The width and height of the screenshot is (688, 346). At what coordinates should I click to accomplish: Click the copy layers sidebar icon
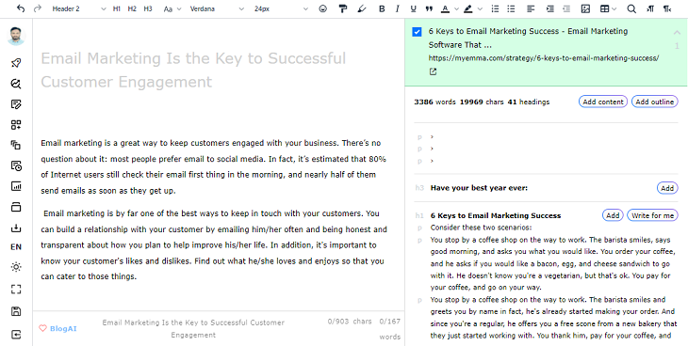(x=16, y=145)
